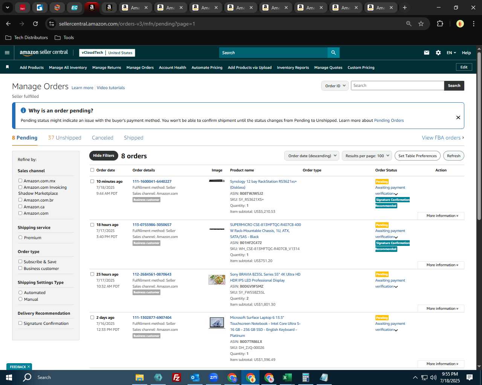Open Results per page dropdown

pyautogui.click(x=367, y=156)
